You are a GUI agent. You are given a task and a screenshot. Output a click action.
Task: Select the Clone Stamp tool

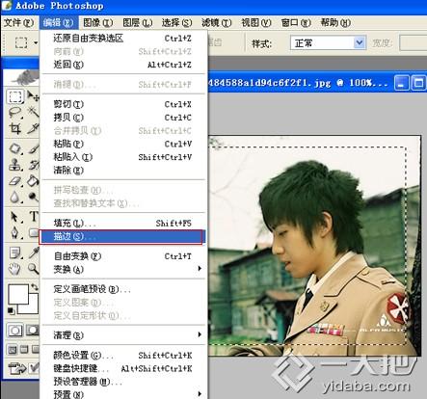tap(15, 165)
